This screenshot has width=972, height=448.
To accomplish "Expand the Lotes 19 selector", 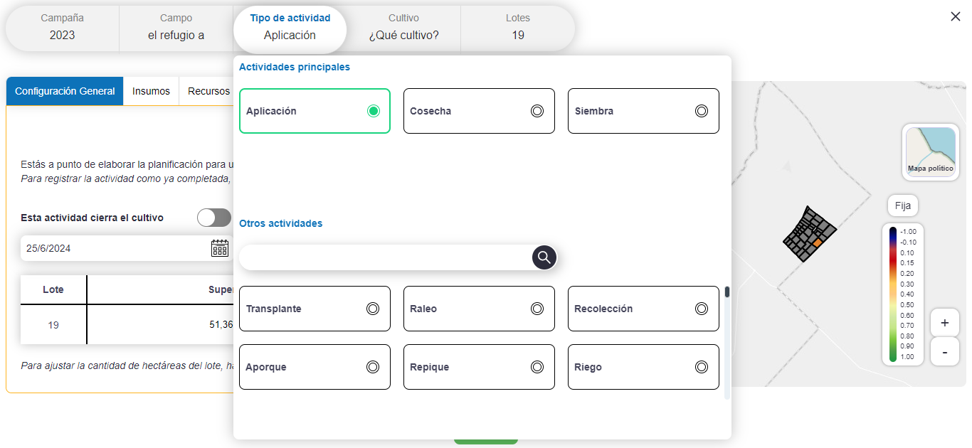I will tap(518, 28).
